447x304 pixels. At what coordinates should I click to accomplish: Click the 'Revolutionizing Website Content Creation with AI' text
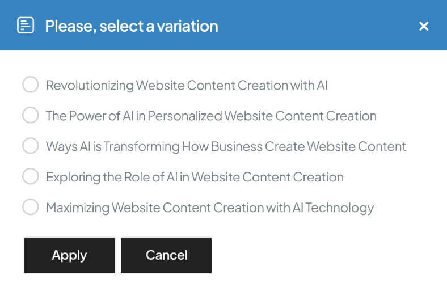187,86
